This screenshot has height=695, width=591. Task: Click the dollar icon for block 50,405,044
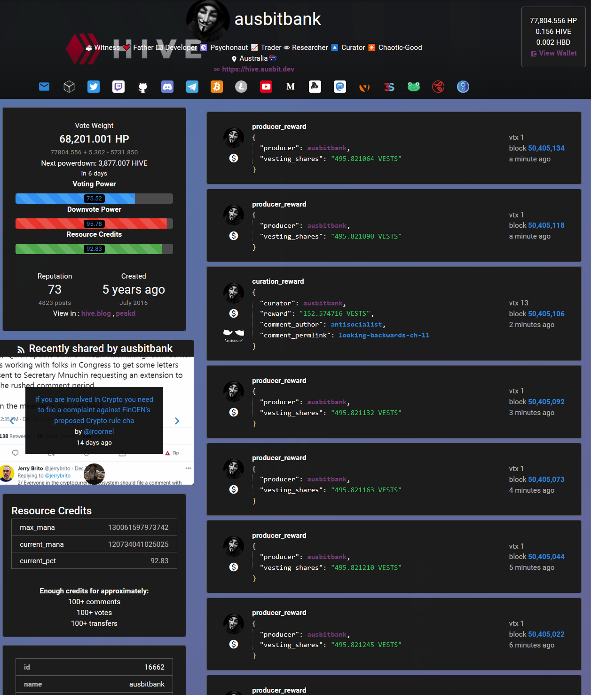point(234,567)
